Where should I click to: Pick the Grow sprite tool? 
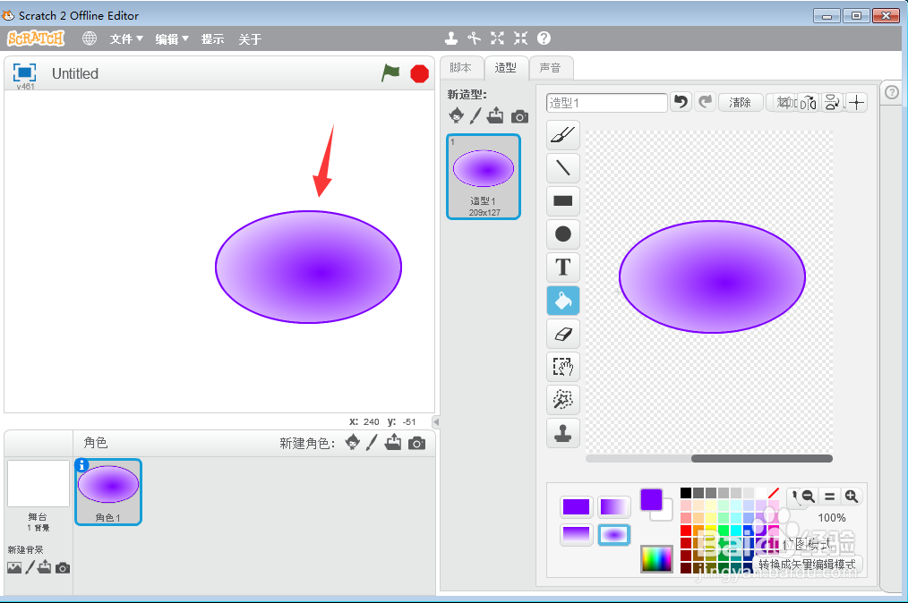point(497,38)
